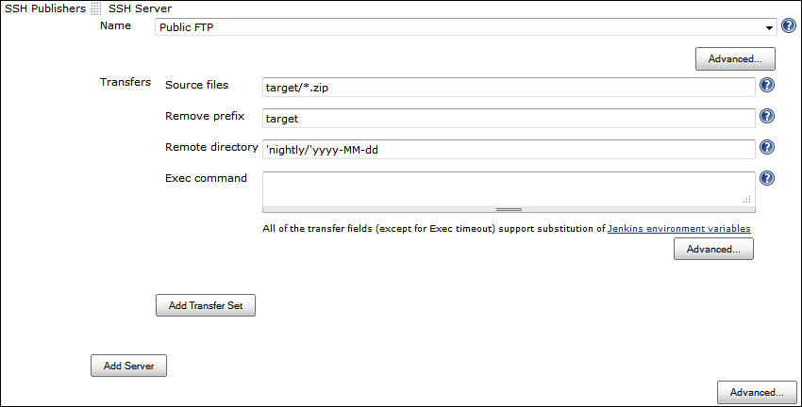802x407 pixels.
Task: Click the dotted drag handle before SSH Server
Action: click(x=96, y=8)
